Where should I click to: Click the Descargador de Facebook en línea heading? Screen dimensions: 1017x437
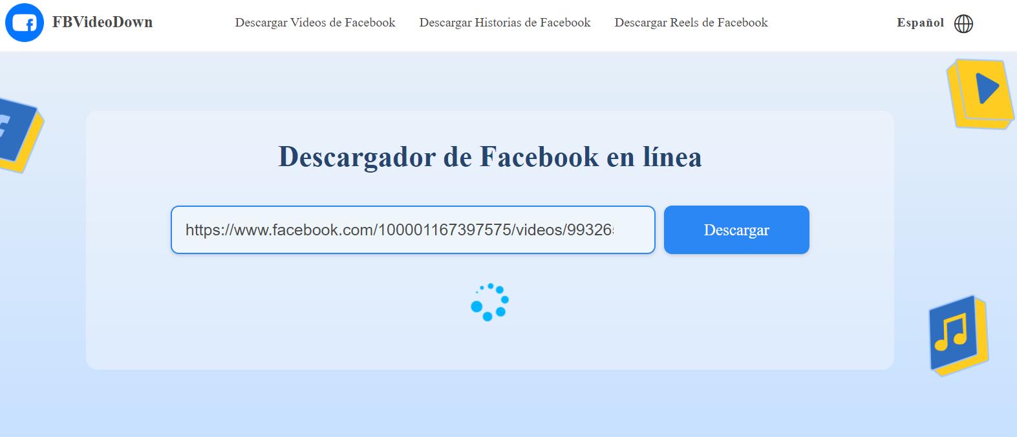(x=489, y=157)
